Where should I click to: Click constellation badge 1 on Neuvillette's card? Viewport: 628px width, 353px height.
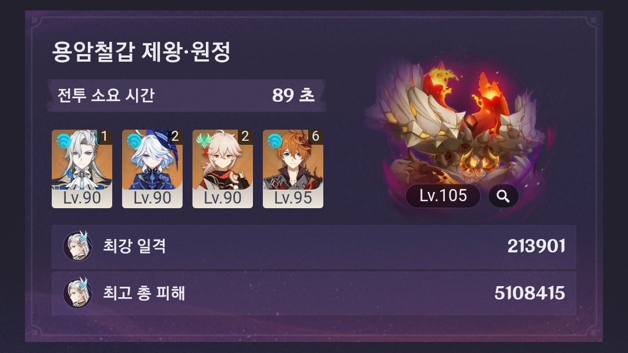105,137
